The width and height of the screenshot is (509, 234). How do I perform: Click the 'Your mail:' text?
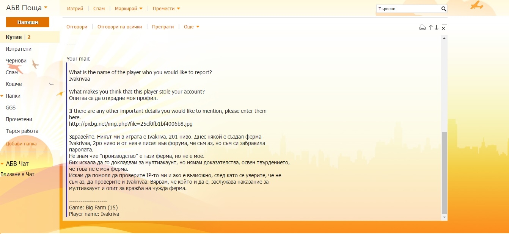[78, 59]
